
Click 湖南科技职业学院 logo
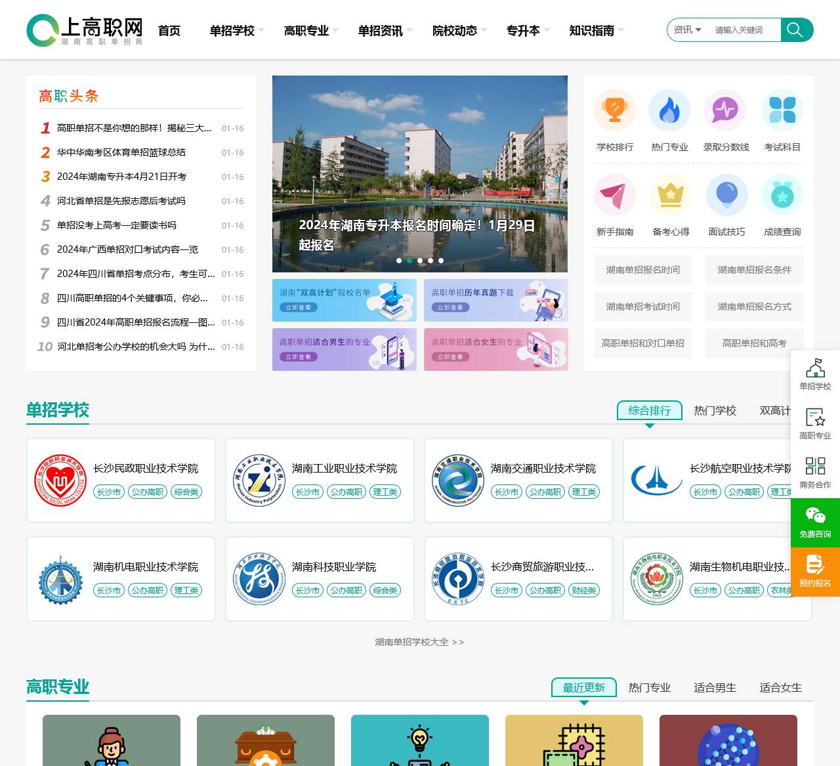click(259, 579)
